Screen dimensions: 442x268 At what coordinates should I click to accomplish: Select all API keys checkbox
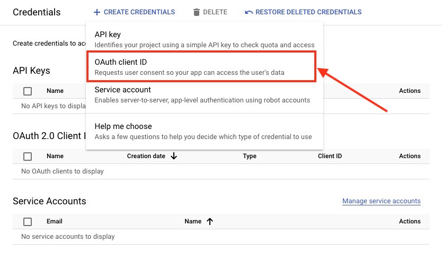28,91
